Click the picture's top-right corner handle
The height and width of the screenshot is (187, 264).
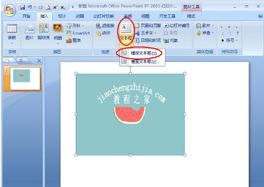[x=184, y=73]
